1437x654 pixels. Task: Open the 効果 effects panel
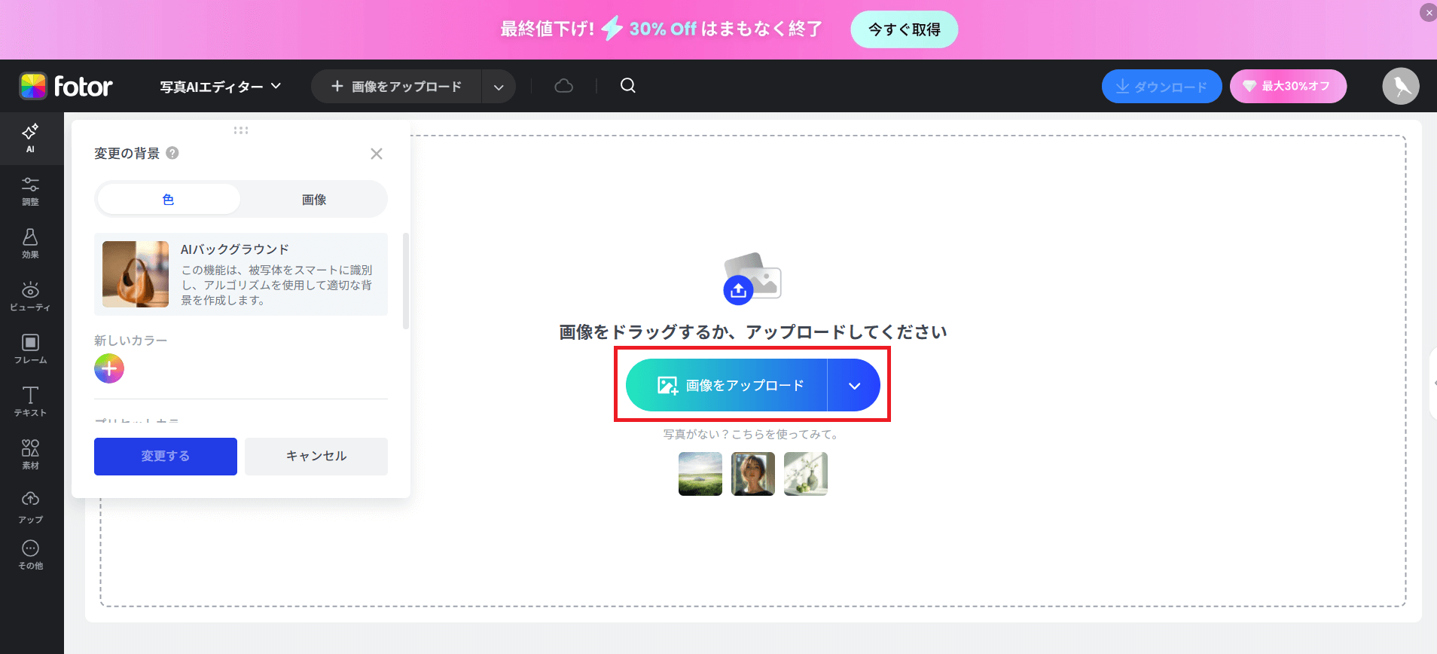(x=30, y=244)
